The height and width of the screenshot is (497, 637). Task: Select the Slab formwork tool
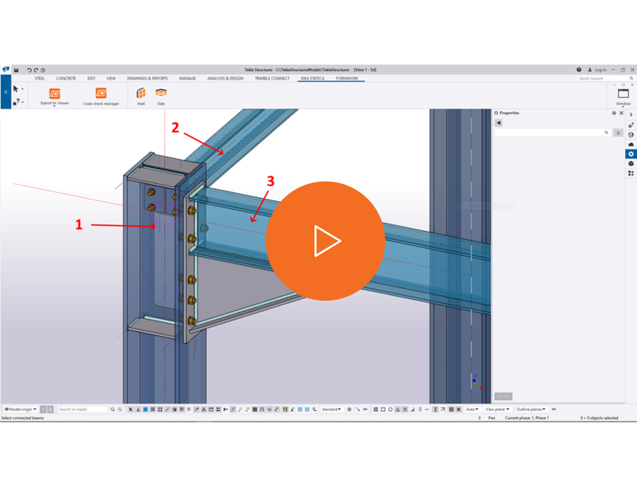(x=161, y=94)
